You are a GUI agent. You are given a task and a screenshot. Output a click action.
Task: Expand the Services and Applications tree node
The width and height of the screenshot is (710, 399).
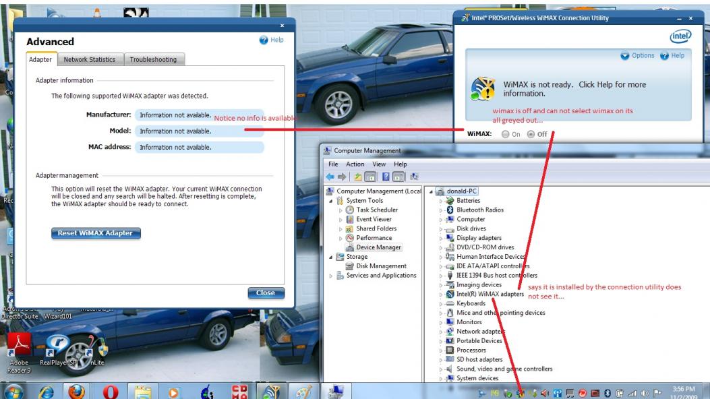pyautogui.click(x=331, y=276)
